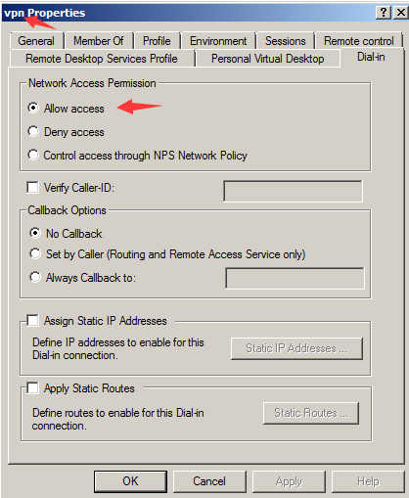The image size is (409, 498).
Task: Switch to the Personal Virtual Desktop tab
Action: point(268,59)
